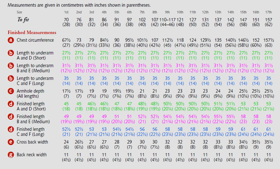
Task: Click the 'b' badge for Length to underarm Long
Action: click(x=11, y=78)
